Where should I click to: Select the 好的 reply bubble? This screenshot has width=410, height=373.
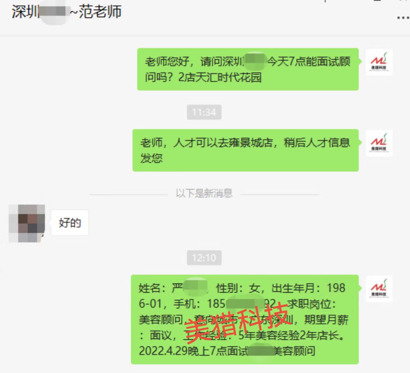[x=70, y=223]
